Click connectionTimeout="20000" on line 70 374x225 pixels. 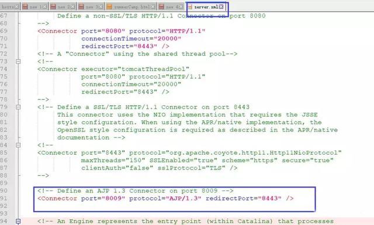[x=131, y=39]
